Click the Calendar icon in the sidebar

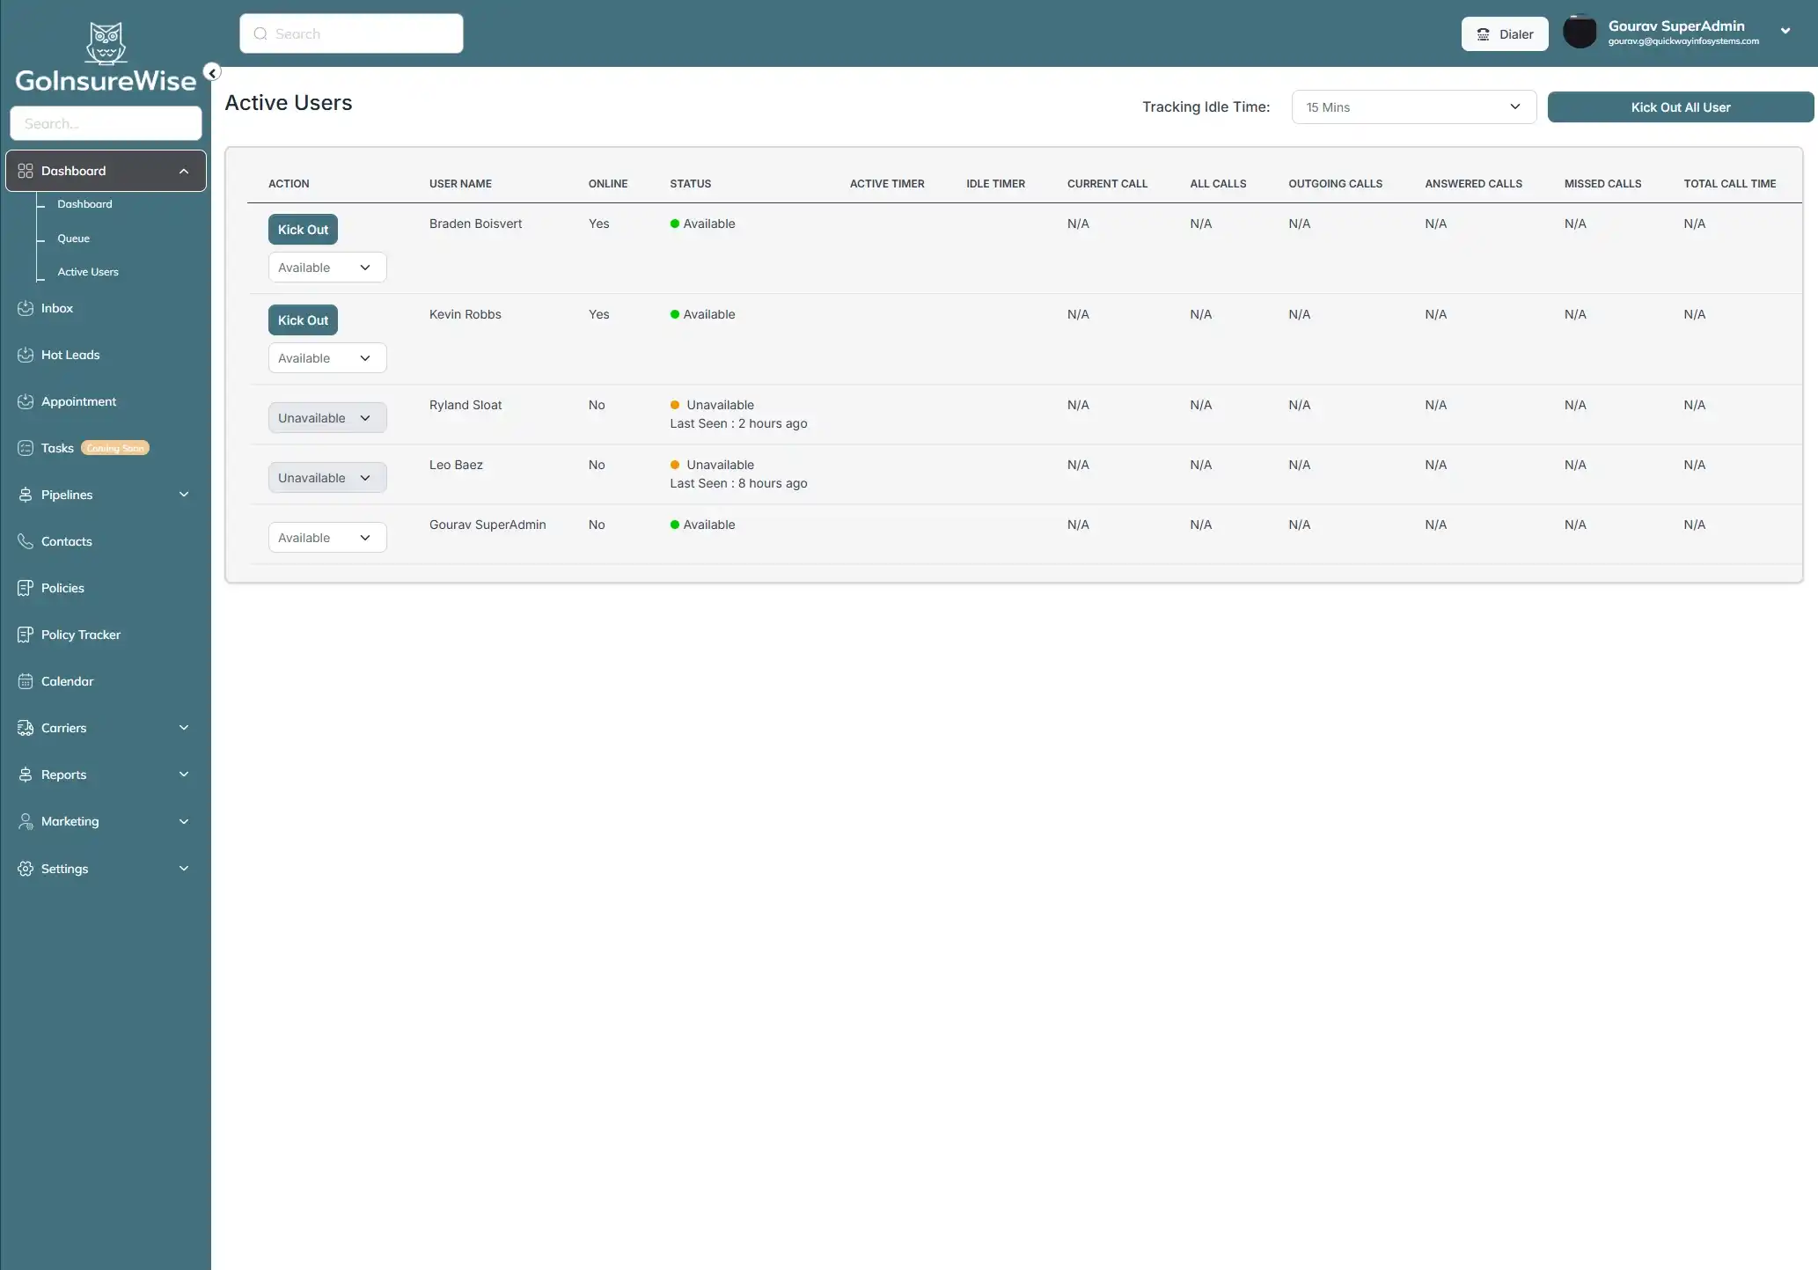pyautogui.click(x=26, y=681)
